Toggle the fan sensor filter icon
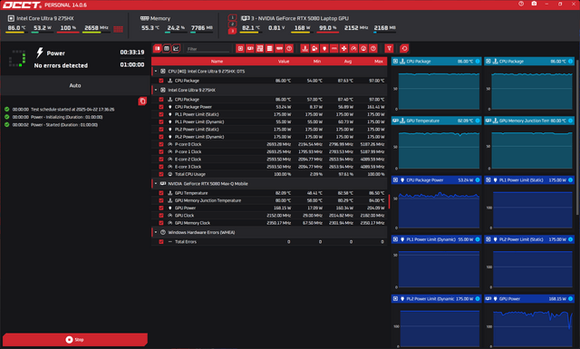The image size is (580, 349). 343,48
